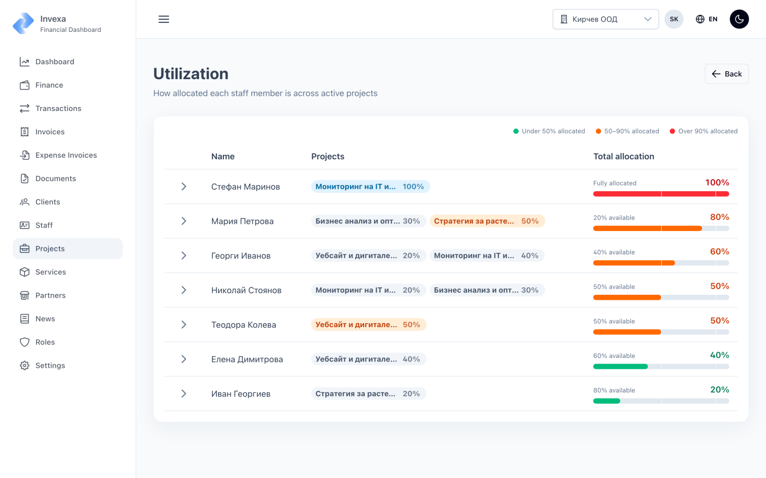766x478 pixels.
Task: Open the Staff menu item
Action: click(68, 226)
